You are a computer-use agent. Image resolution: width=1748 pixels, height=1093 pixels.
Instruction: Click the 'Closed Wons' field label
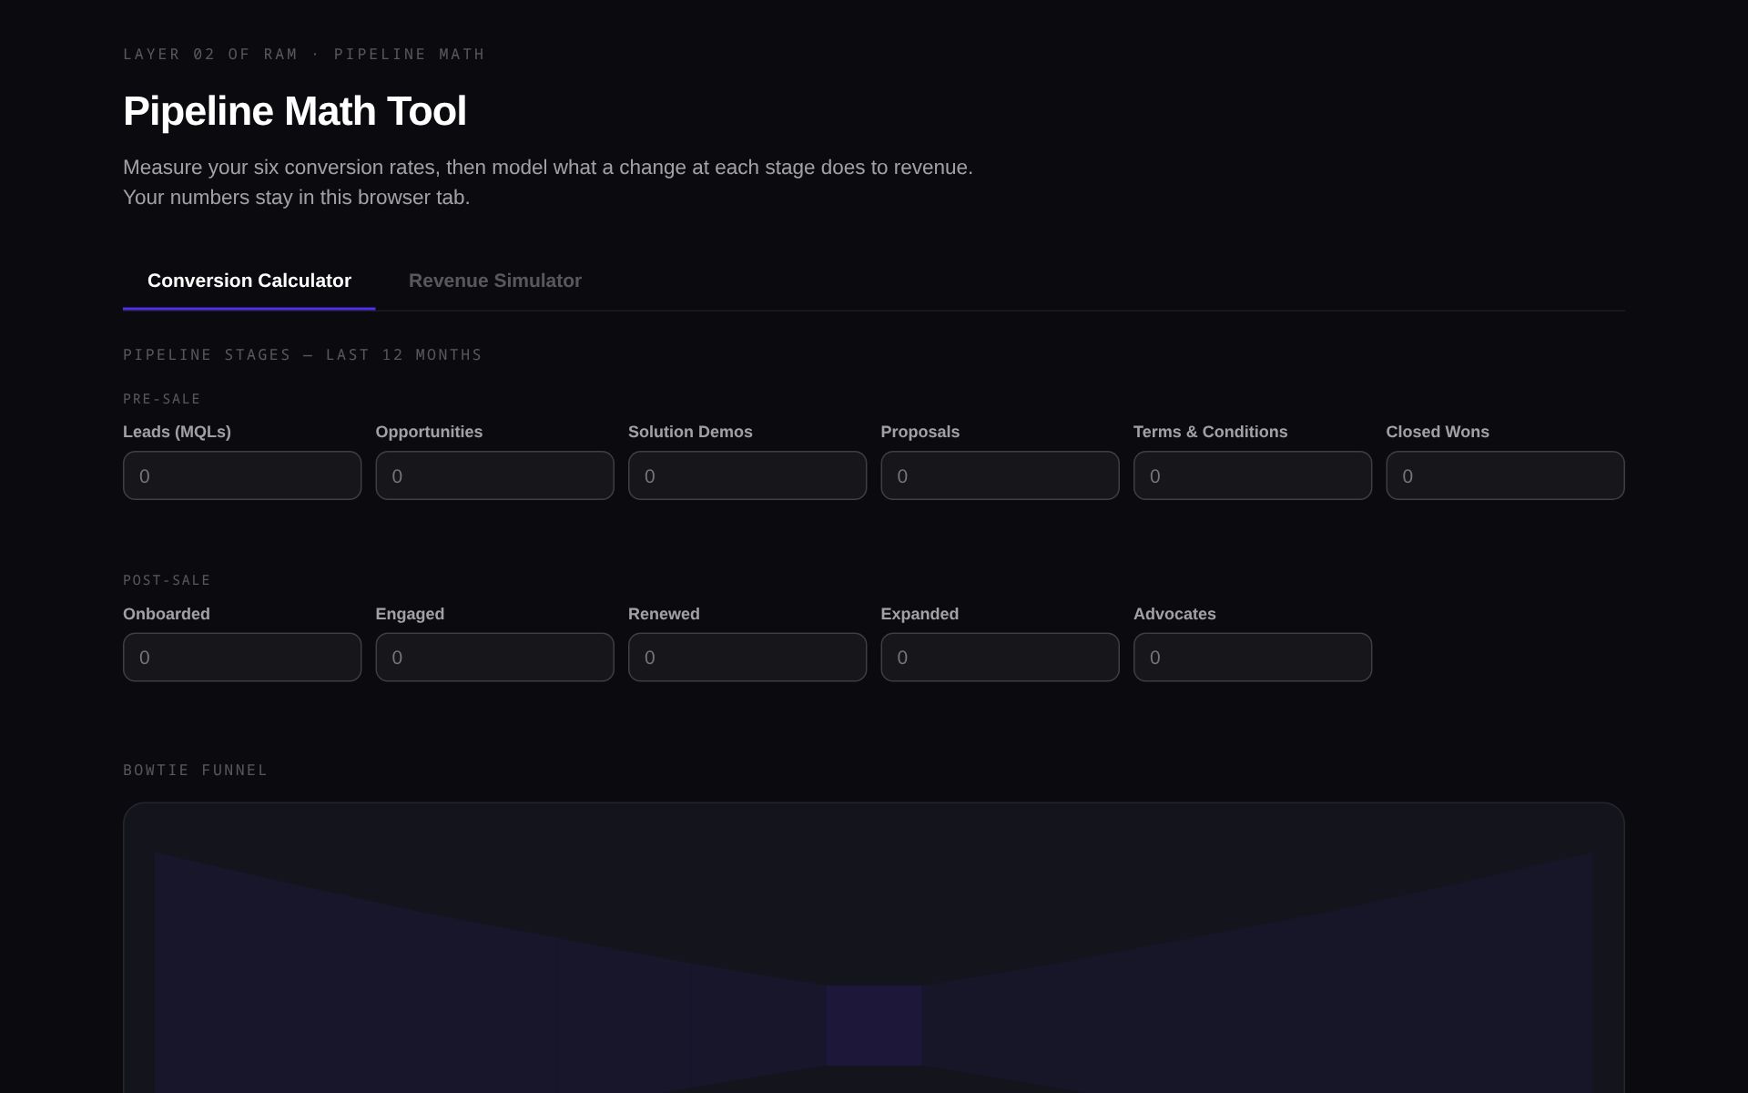[x=1438, y=432]
